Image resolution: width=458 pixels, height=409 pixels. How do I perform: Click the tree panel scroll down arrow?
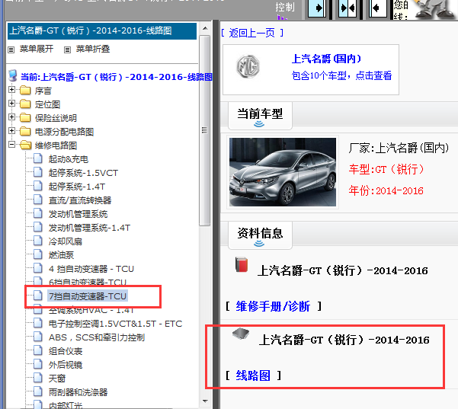205,401
